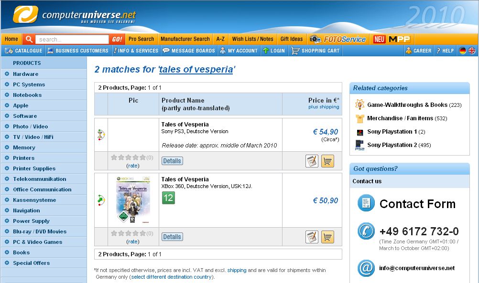Click the telephone icon
This screenshot has height=283, width=479.
pos(366,231)
